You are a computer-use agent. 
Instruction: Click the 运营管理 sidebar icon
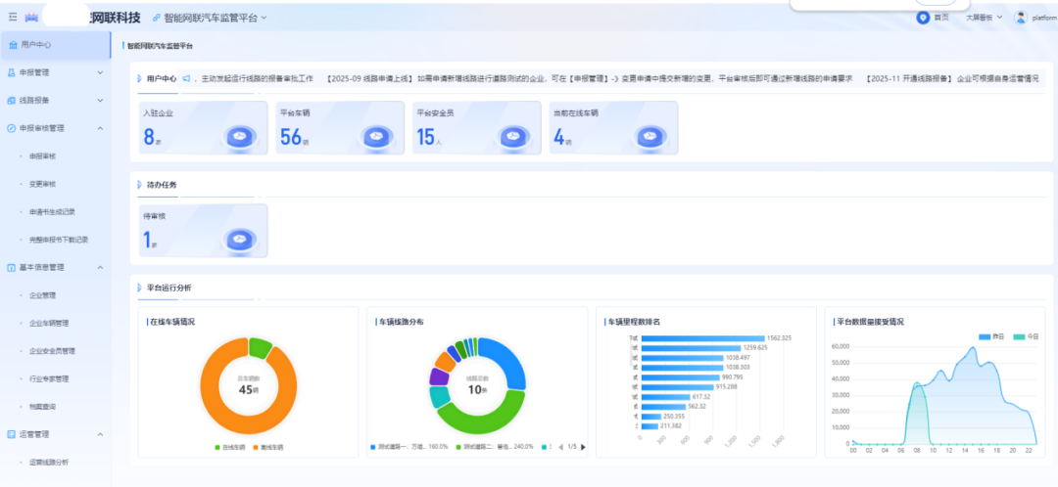click(x=11, y=434)
